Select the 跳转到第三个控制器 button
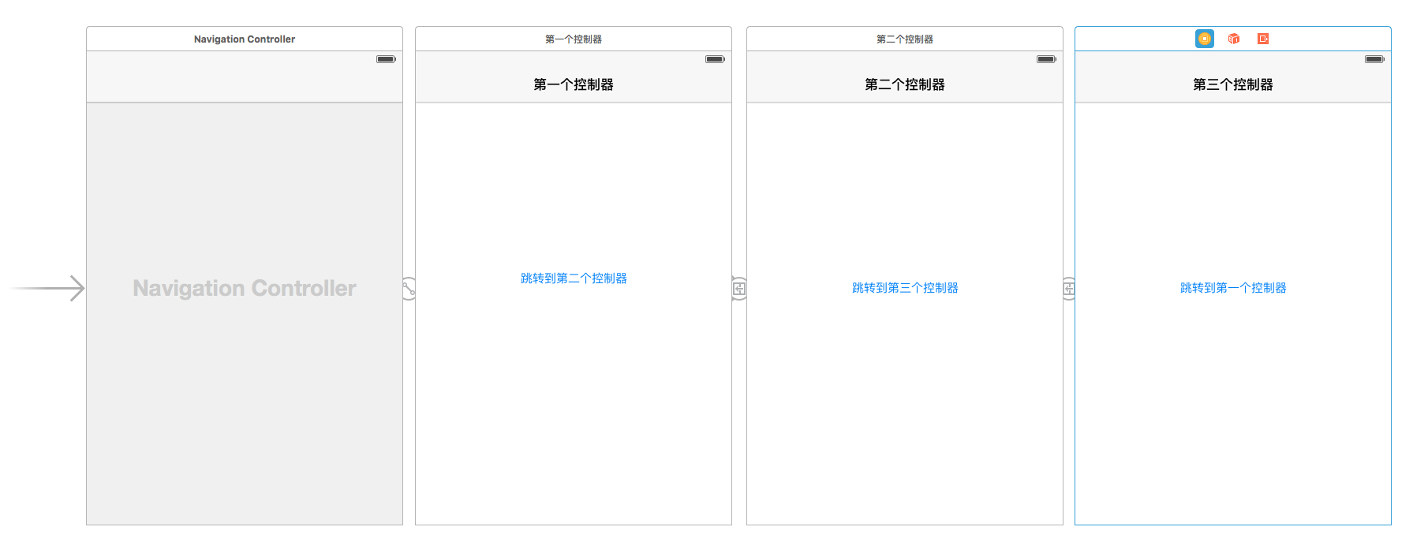Screen dimensions: 1413x553 click(x=905, y=288)
